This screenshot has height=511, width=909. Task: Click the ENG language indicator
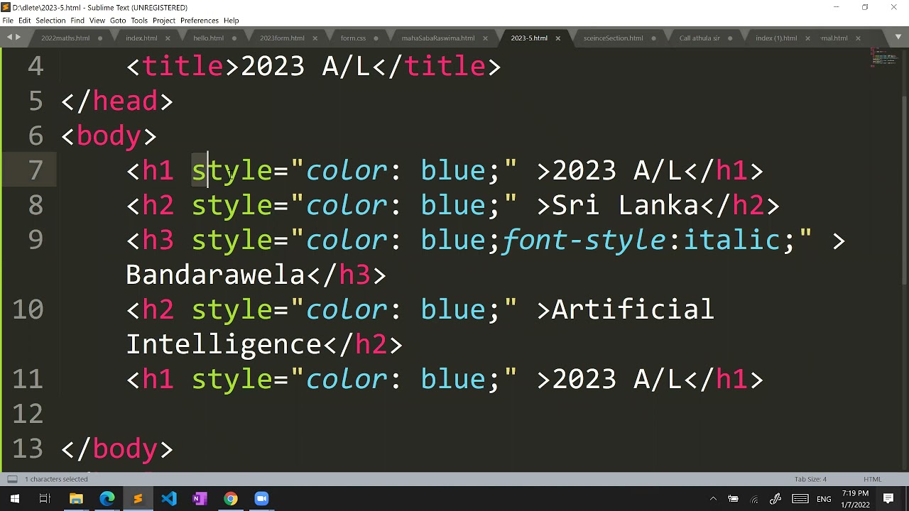pyautogui.click(x=824, y=499)
